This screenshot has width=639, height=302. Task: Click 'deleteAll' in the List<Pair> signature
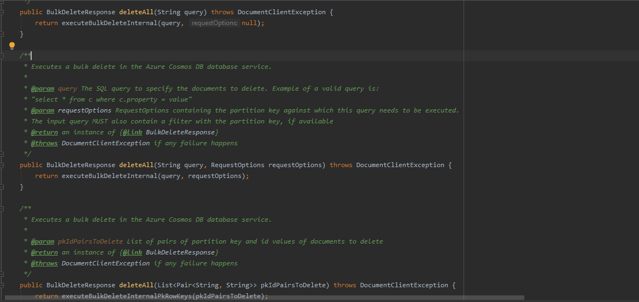click(x=136, y=285)
